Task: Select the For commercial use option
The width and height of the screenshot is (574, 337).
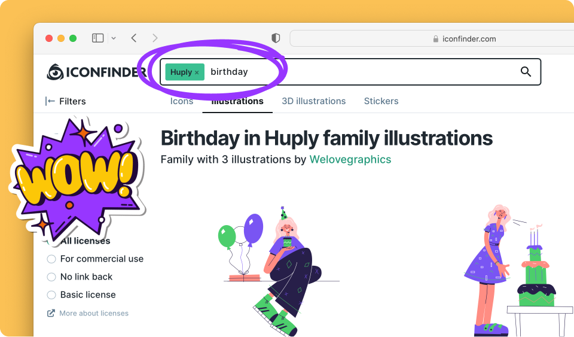Action: (51, 259)
